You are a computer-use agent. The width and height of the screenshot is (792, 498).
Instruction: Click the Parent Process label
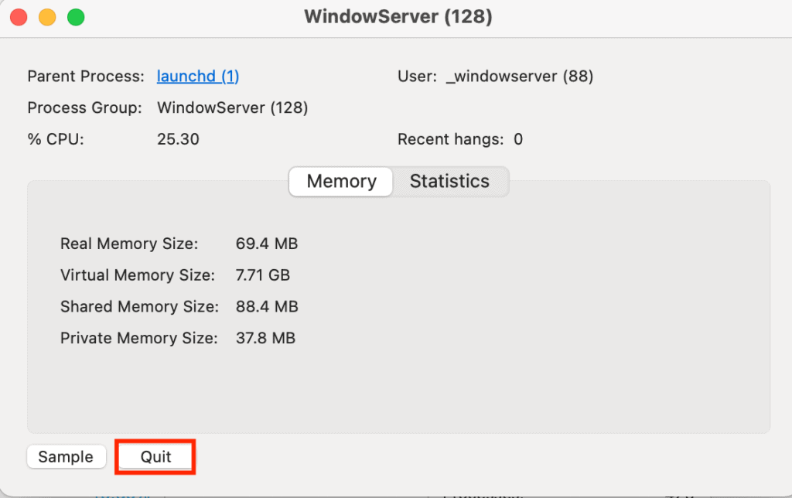coord(86,77)
